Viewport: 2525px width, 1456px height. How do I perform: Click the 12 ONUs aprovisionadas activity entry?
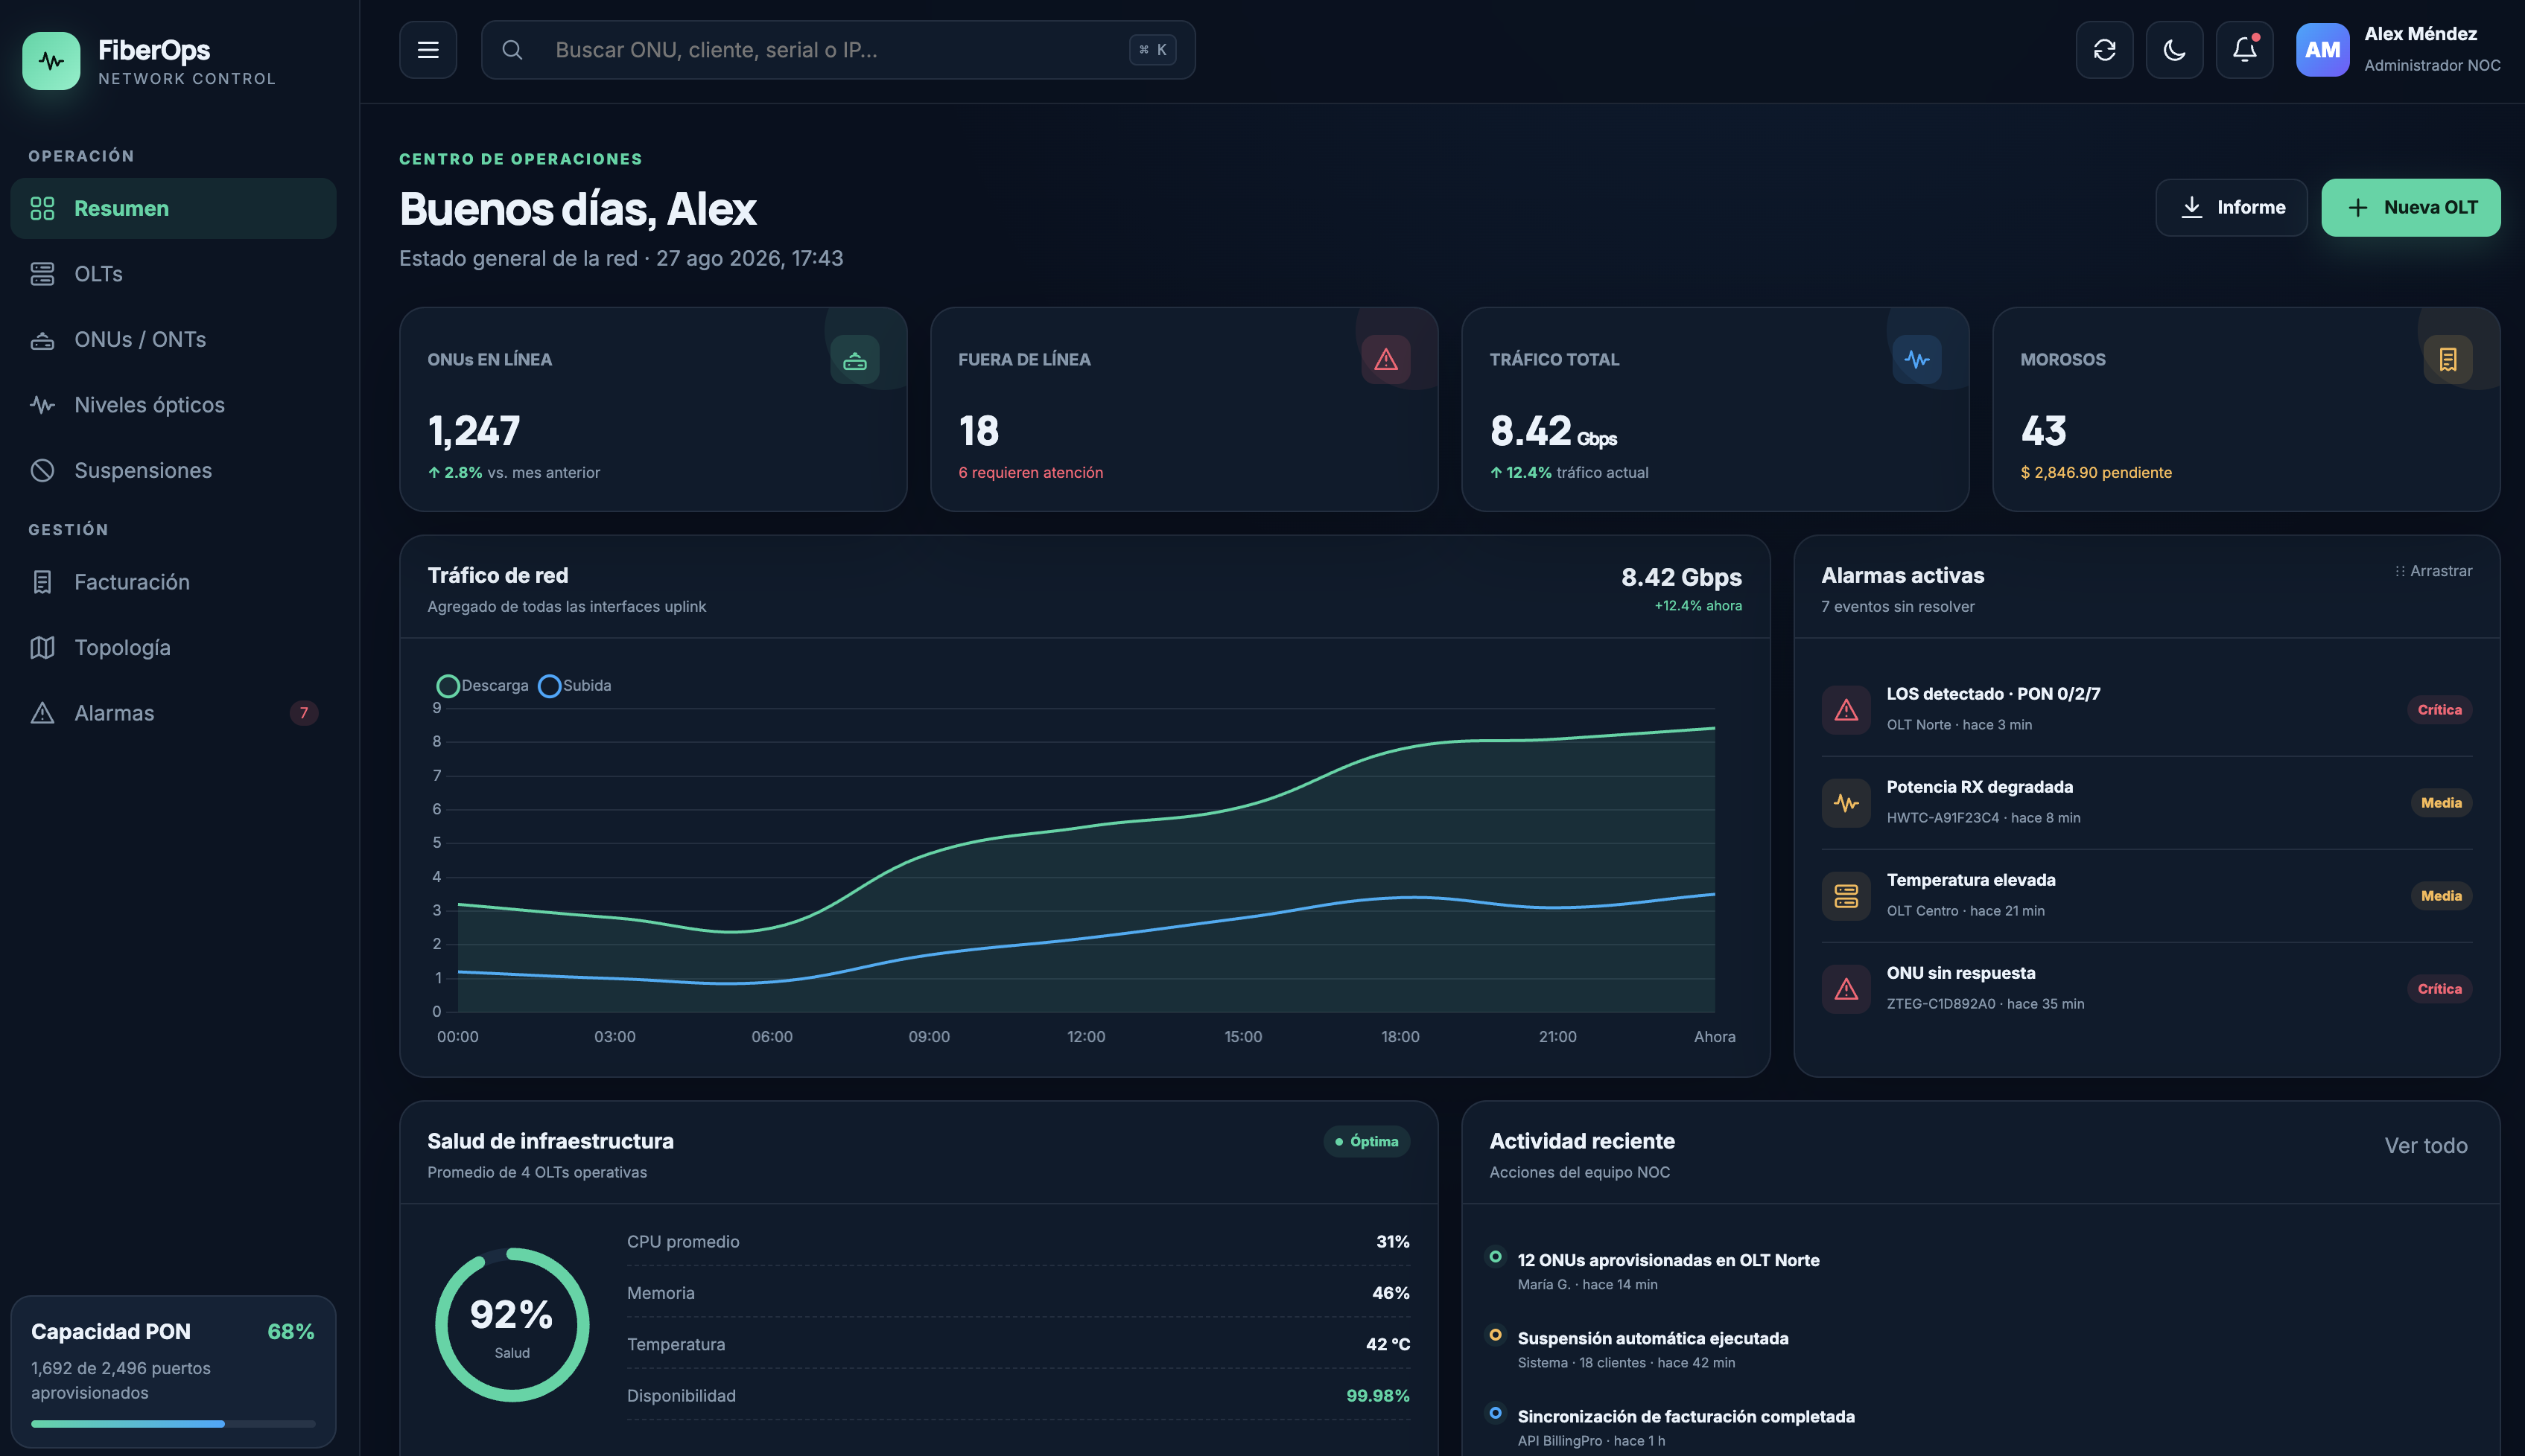click(1668, 1271)
